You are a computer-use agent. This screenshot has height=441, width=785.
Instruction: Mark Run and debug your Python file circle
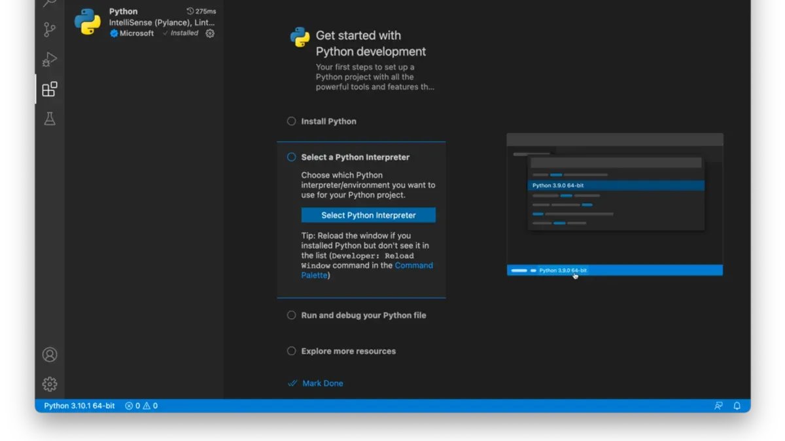coord(292,315)
